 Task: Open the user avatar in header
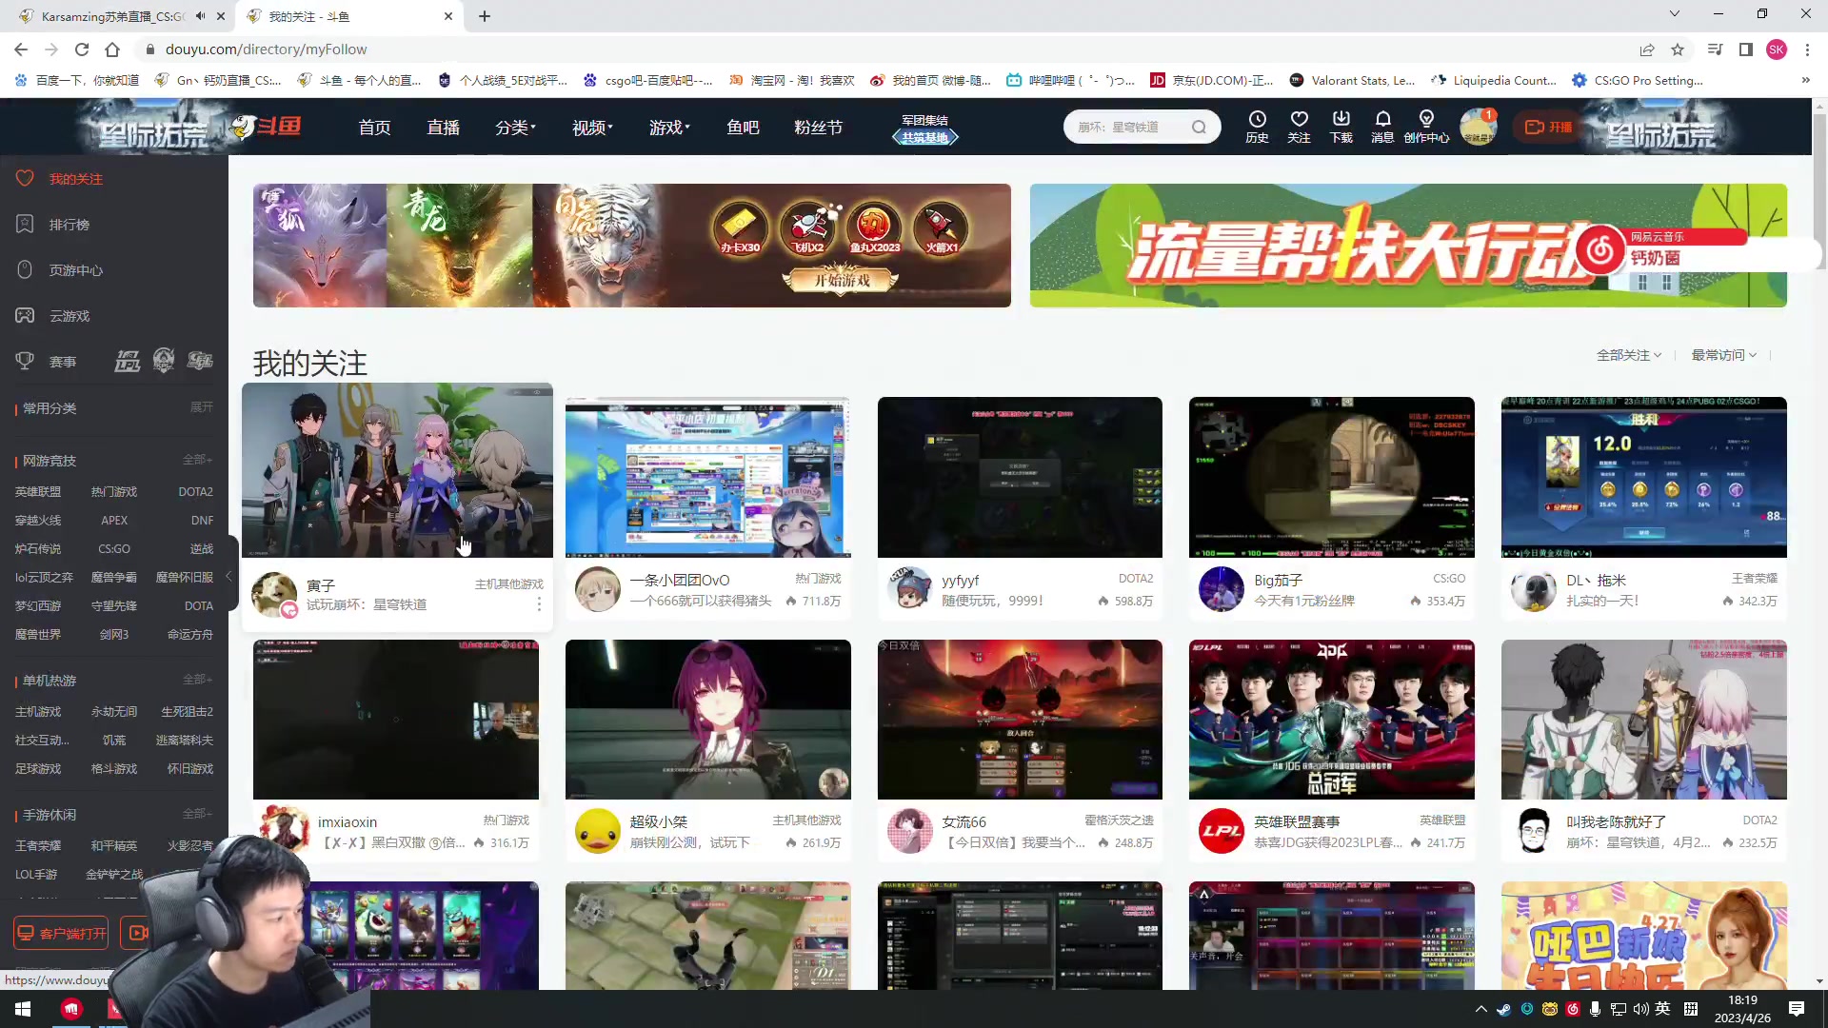click(1478, 127)
